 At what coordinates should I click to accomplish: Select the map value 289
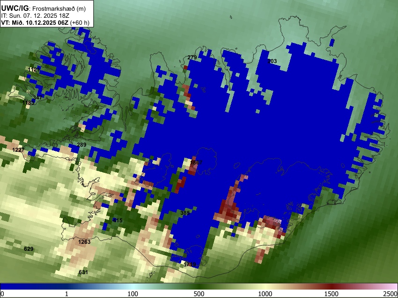coord(81,145)
